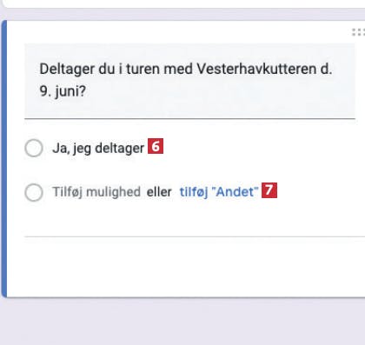365x345 pixels.
Task: Click underline beneath the question title field
Action: pos(189,118)
